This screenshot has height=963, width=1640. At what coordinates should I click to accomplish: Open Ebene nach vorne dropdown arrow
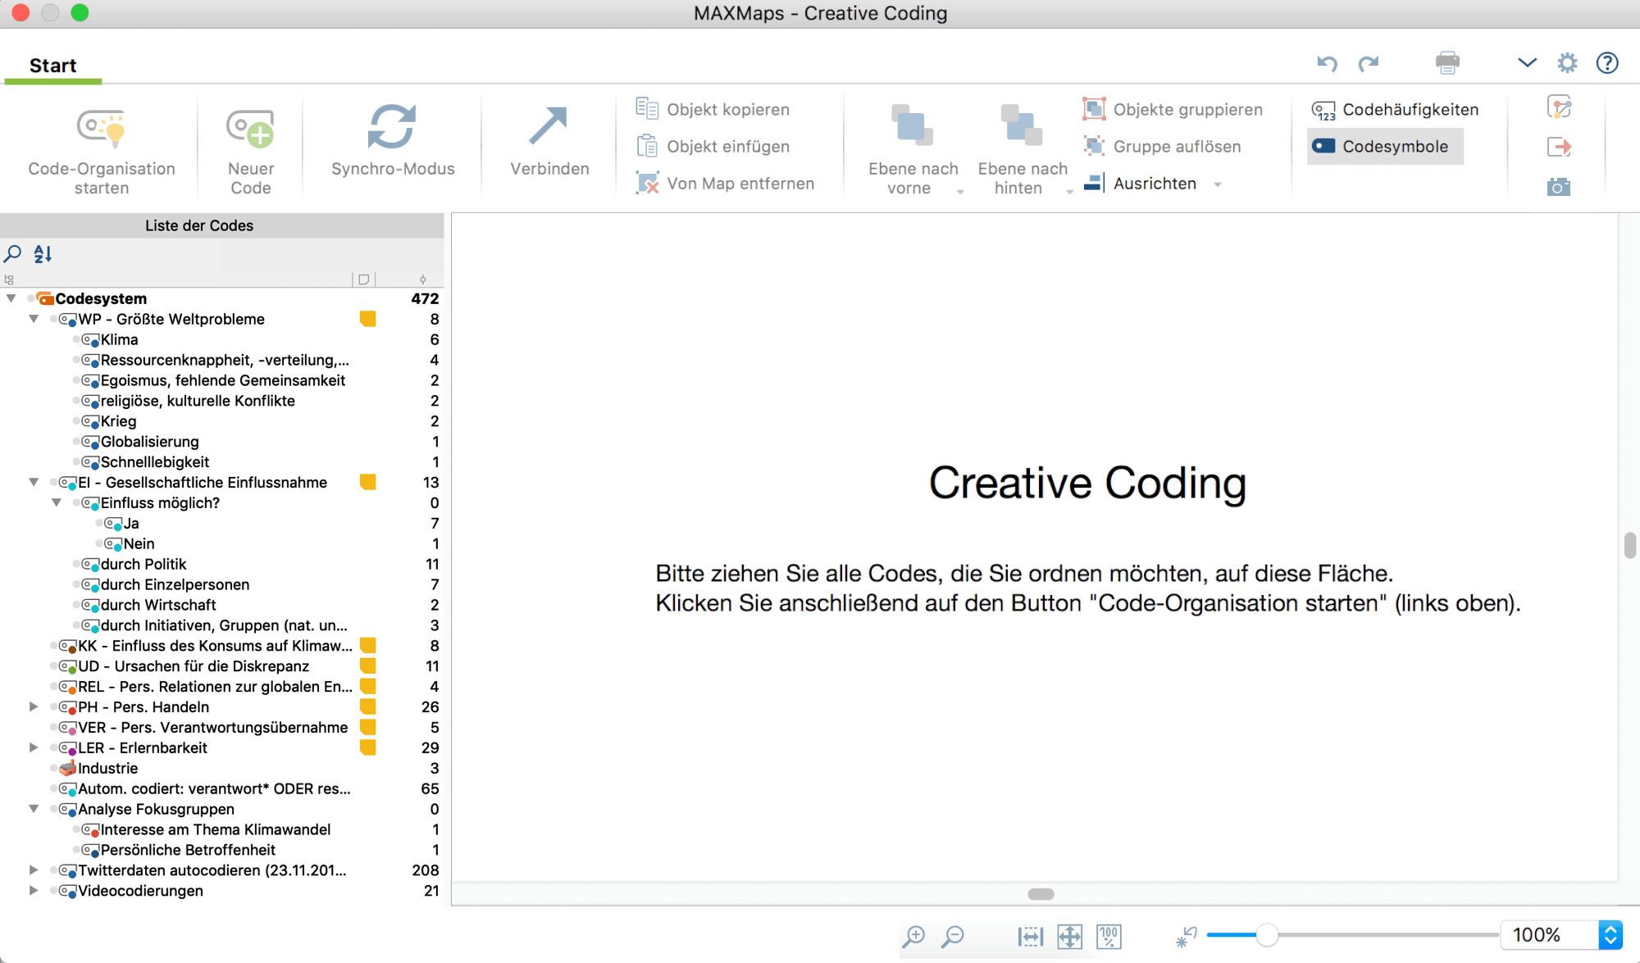click(960, 192)
